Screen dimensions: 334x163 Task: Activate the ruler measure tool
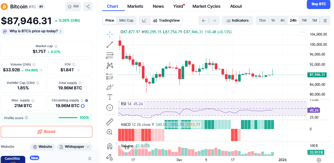click(x=110, y=122)
